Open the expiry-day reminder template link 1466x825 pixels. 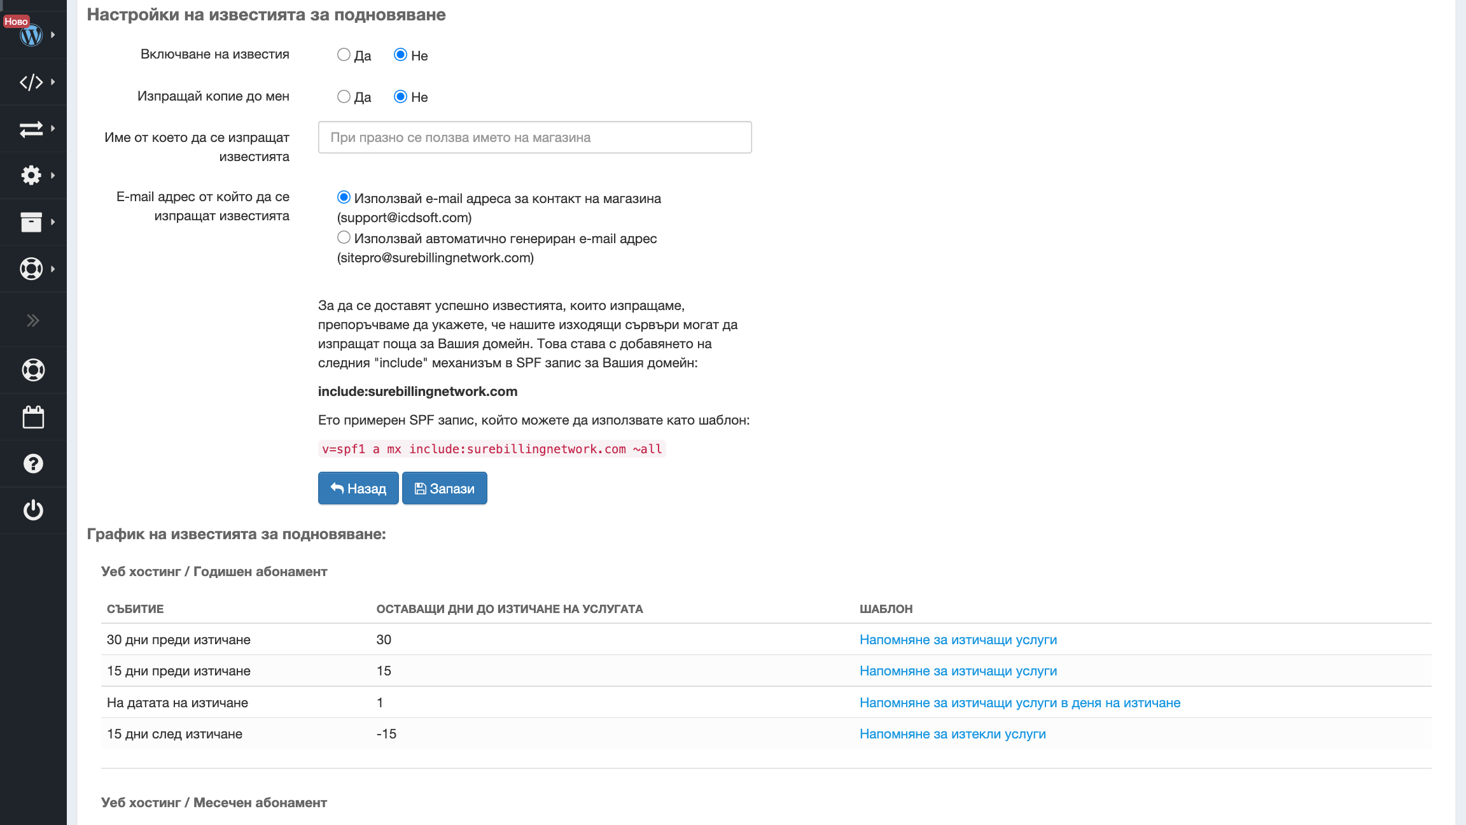[x=1019, y=703]
